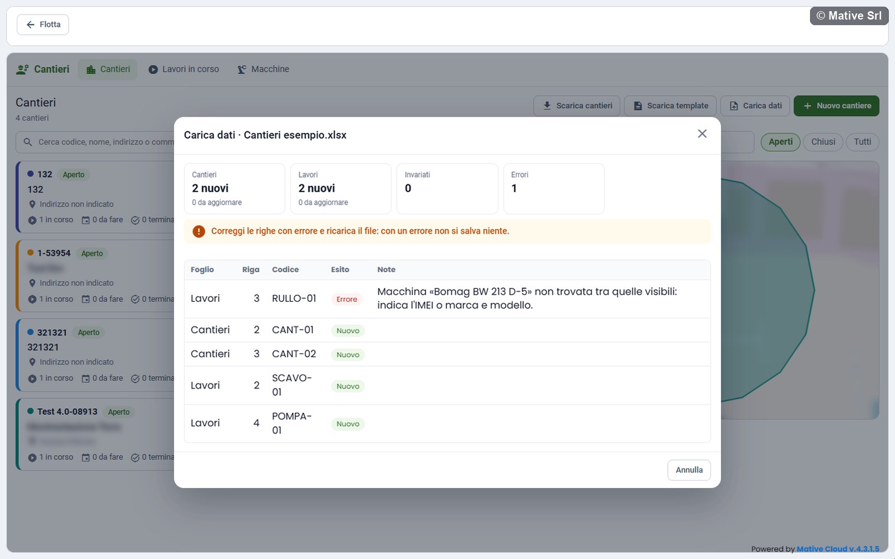Select the Cantieri tab
895x559 pixels.
[108, 69]
